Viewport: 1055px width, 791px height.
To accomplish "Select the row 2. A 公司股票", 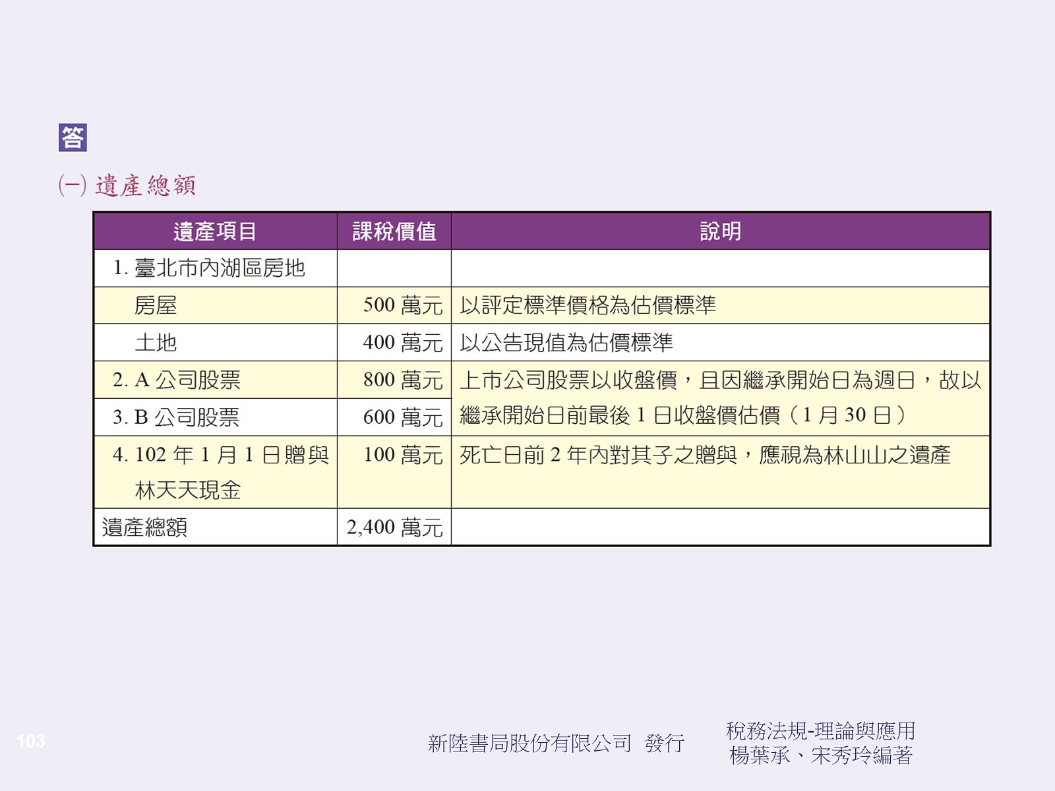I will (x=177, y=380).
